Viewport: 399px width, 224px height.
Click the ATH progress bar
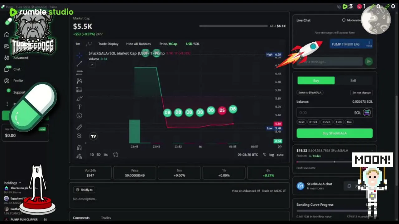click(233, 26)
